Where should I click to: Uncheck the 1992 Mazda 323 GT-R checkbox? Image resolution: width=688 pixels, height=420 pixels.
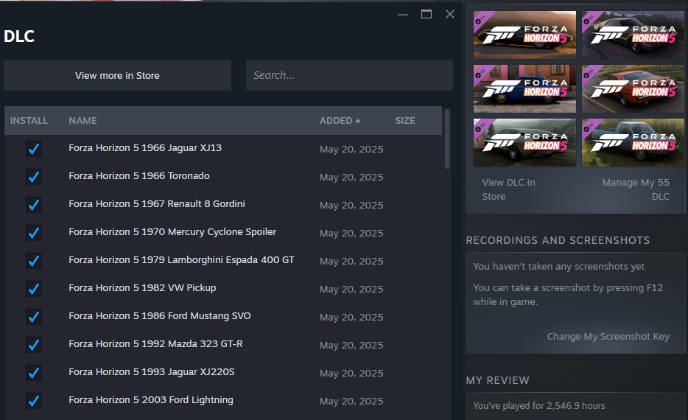pos(34,345)
